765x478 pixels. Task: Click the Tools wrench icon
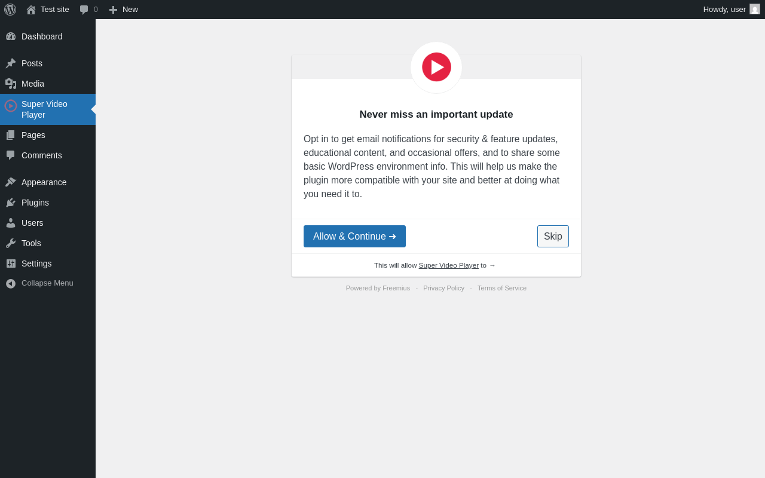pos(11,243)
